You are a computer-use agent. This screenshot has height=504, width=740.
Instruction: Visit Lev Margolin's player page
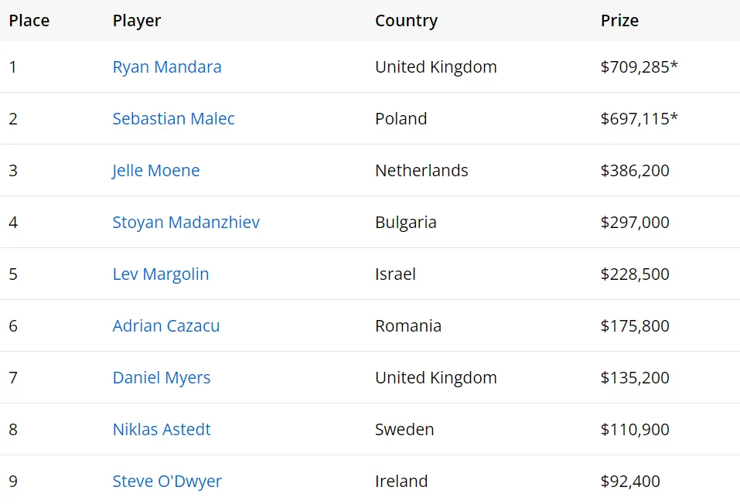[160, 274]
